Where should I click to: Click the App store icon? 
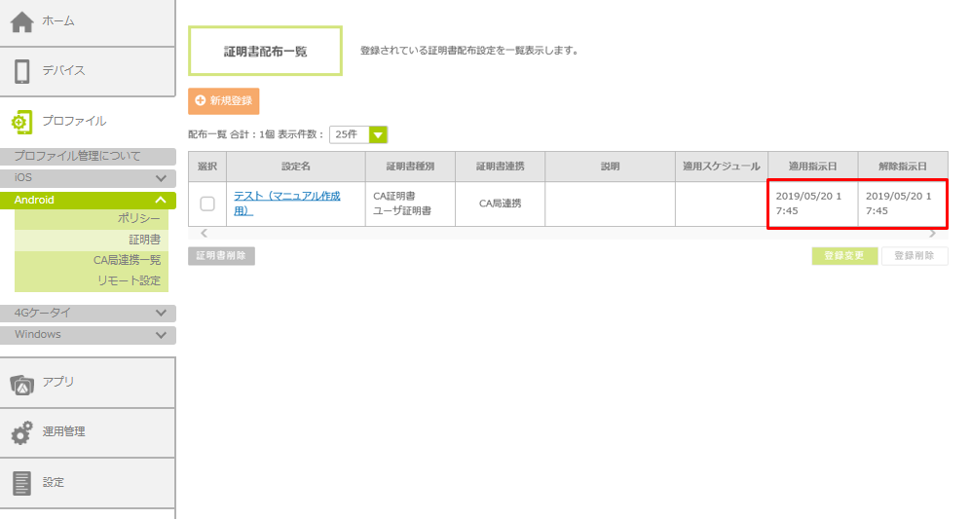(x=21, y=383)
